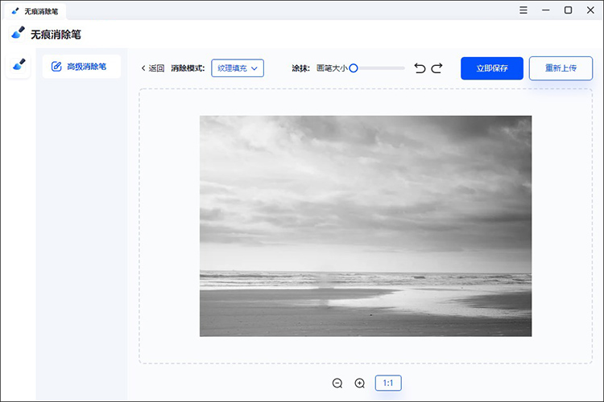
Task: Maximize the window
Action: coord(569,10)
